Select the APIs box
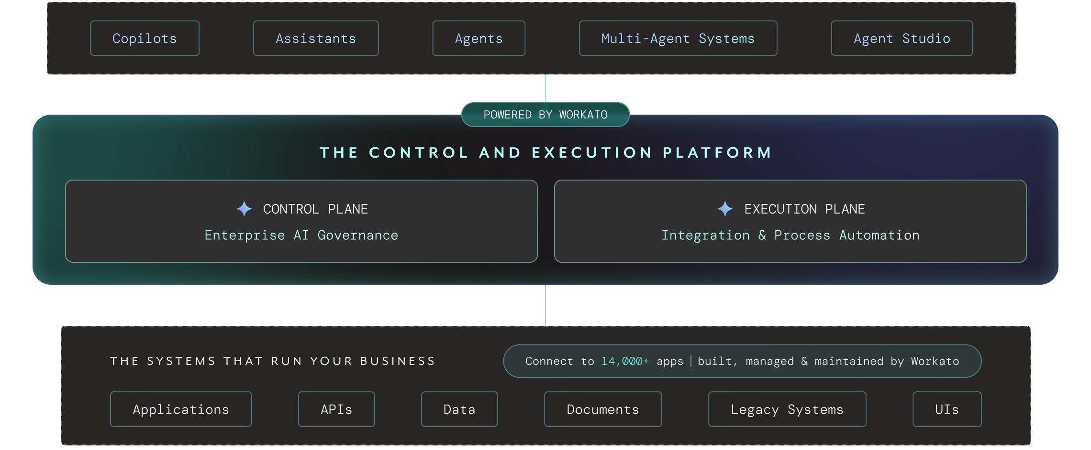Screen dimensions: 1091x450 [x=336, y=409]
